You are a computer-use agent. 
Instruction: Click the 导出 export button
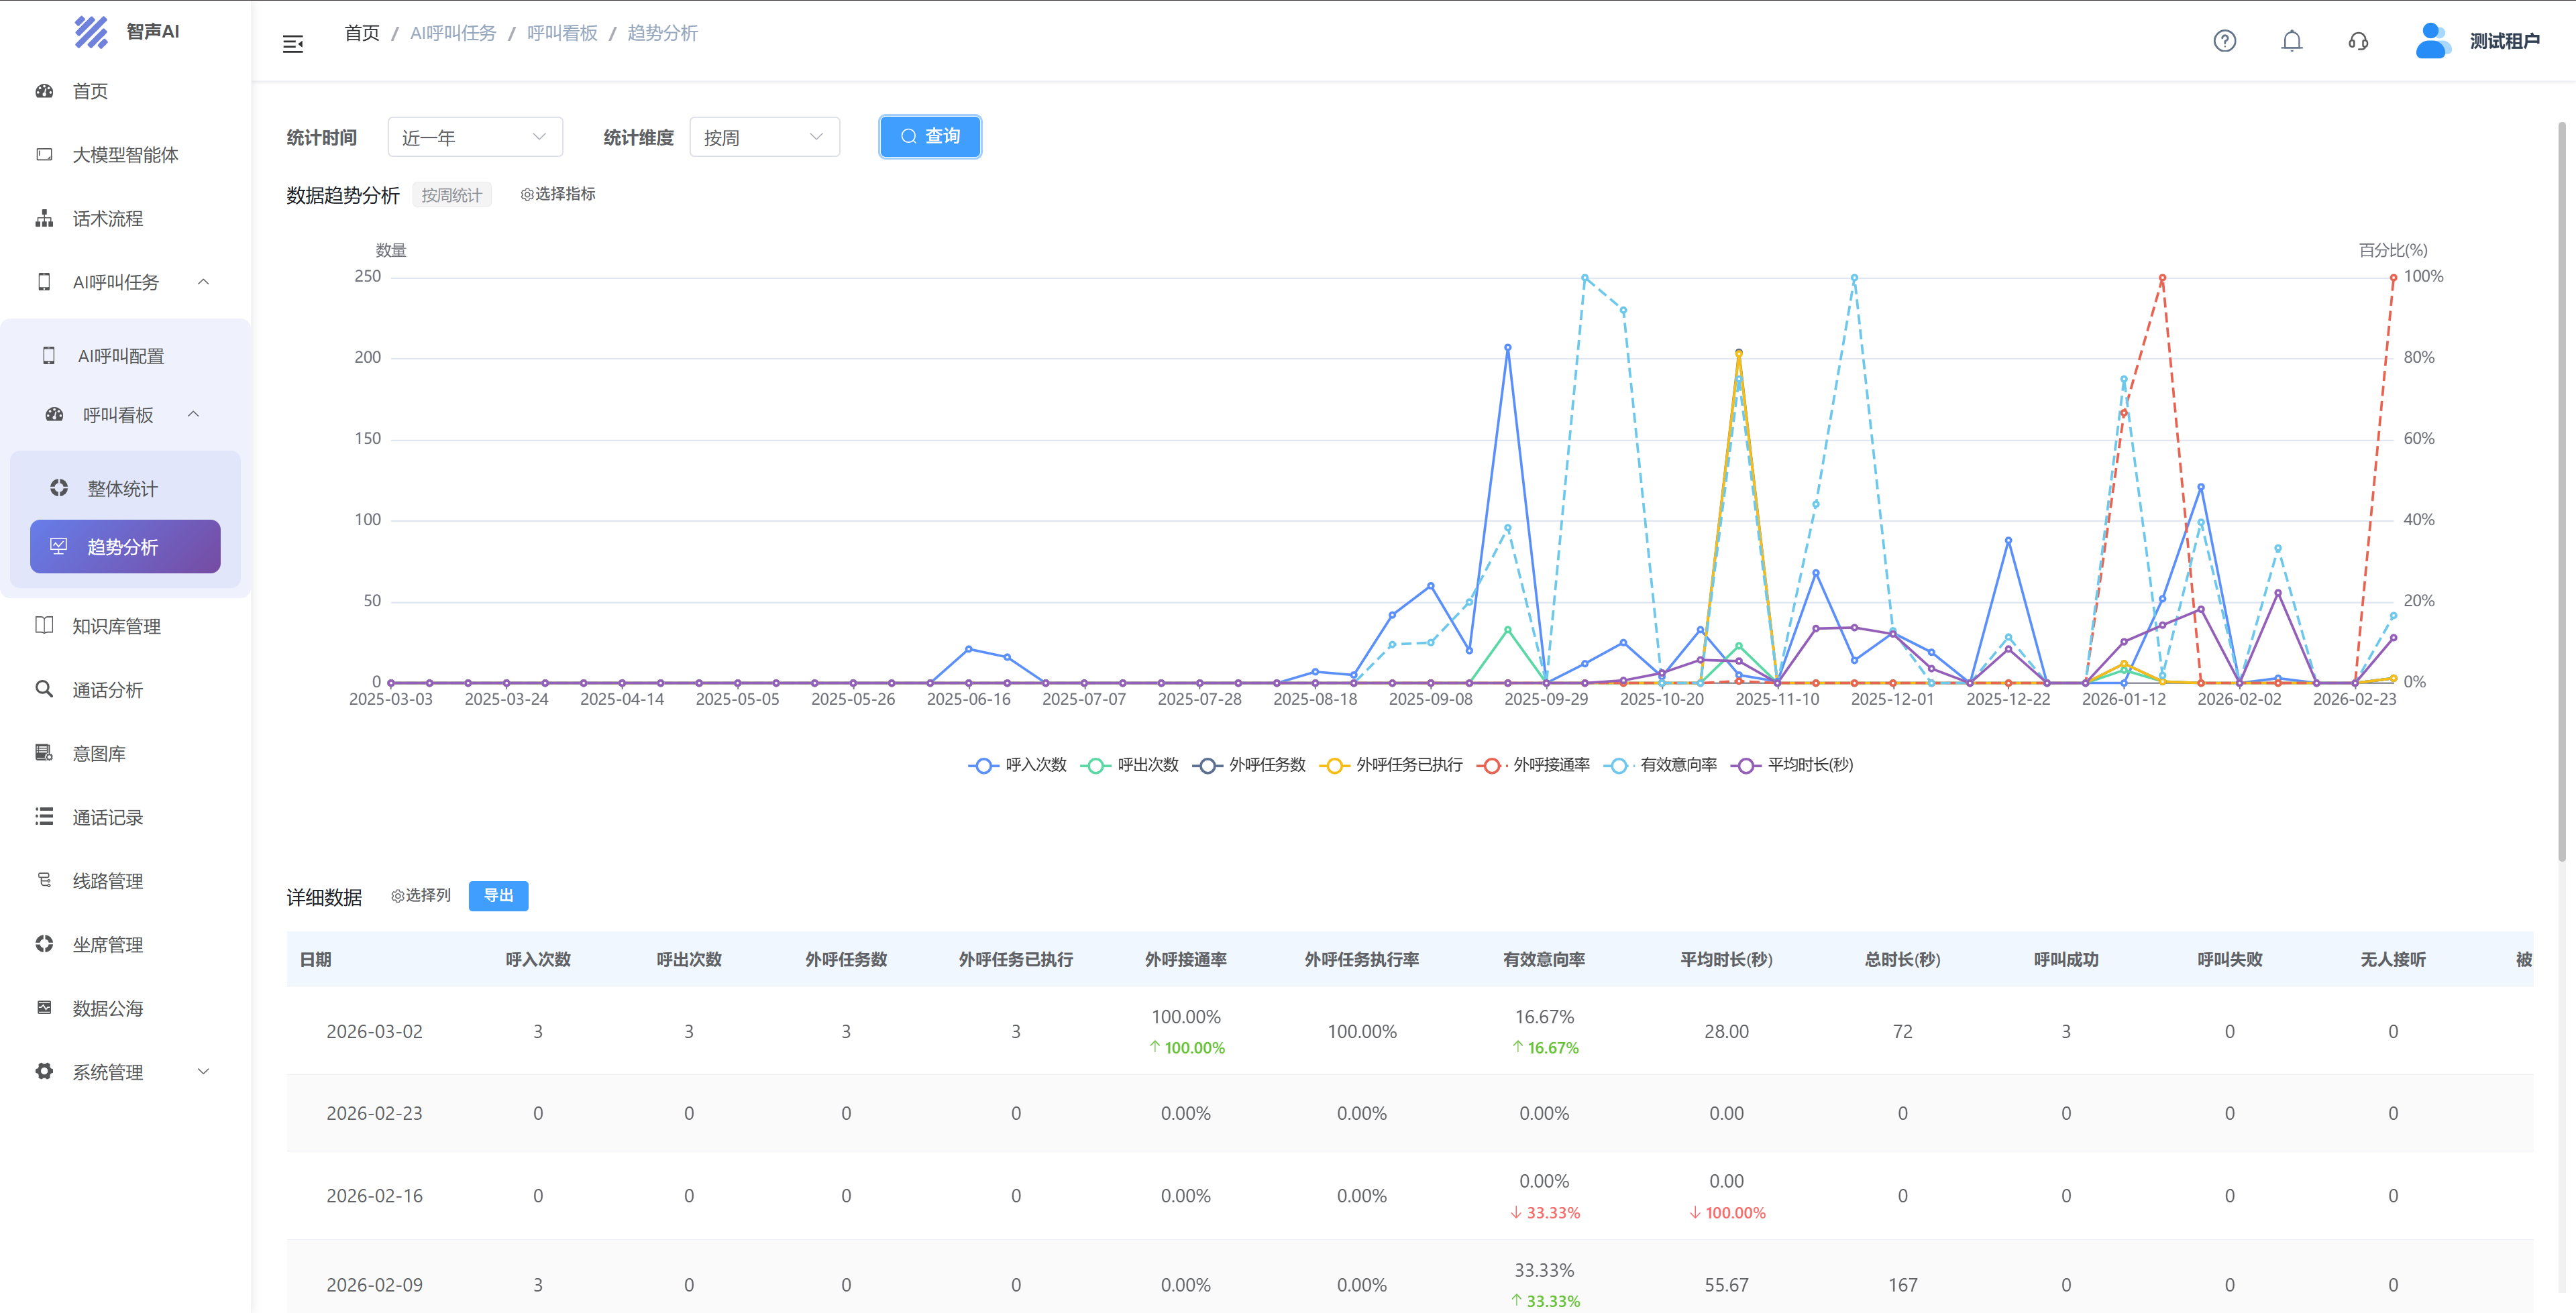click(x=498, y=895)
